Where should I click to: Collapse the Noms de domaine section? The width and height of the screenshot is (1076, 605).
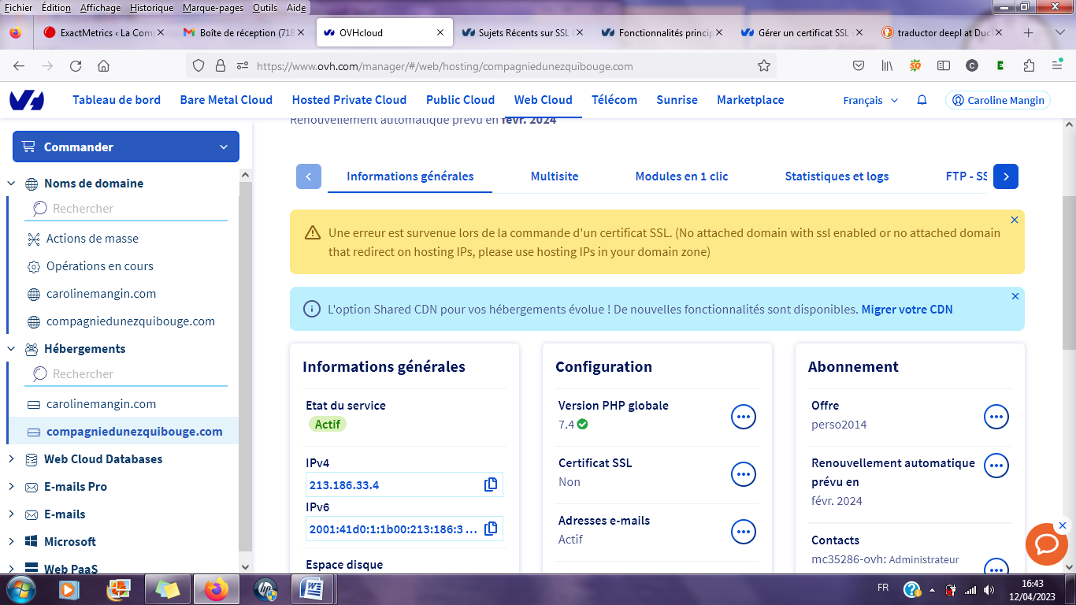click(11, 184)
